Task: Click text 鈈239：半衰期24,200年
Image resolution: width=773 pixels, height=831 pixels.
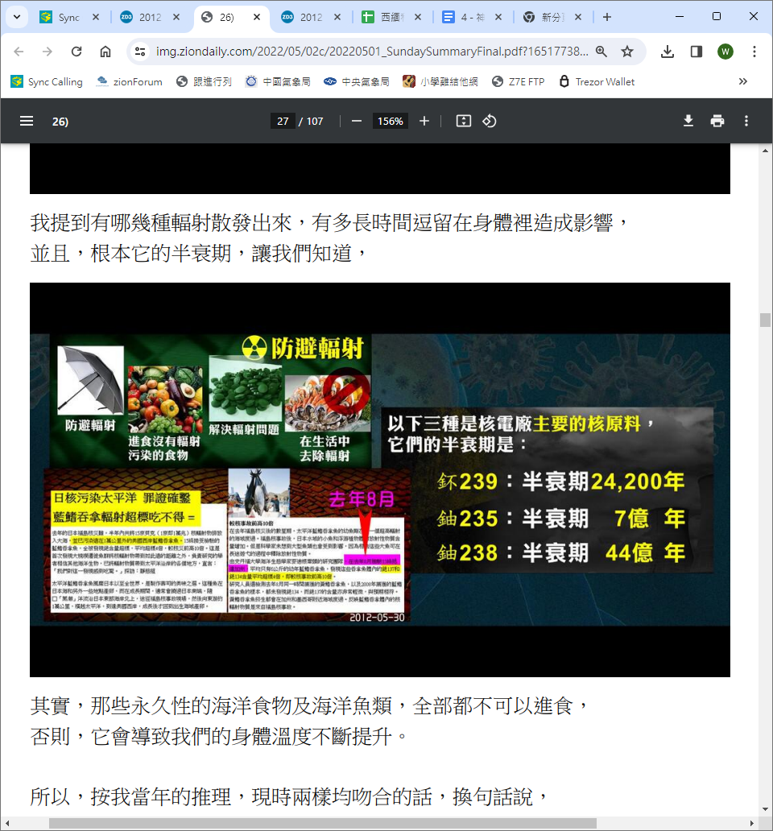Action: point(561,482)
